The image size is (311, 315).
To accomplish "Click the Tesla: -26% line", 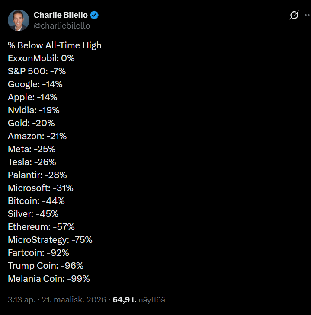I will tap(32, 162).
